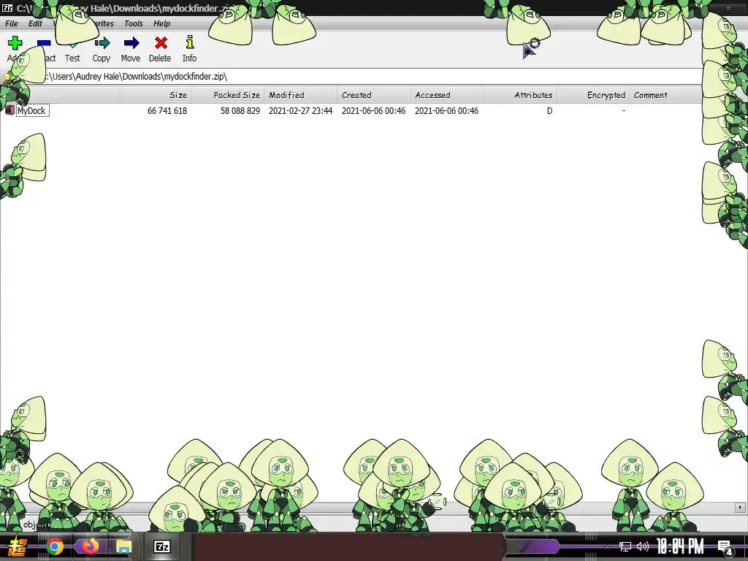Click the red Delete toolbar icon
The height and width of the screenshot is (561, 748).
161,43
